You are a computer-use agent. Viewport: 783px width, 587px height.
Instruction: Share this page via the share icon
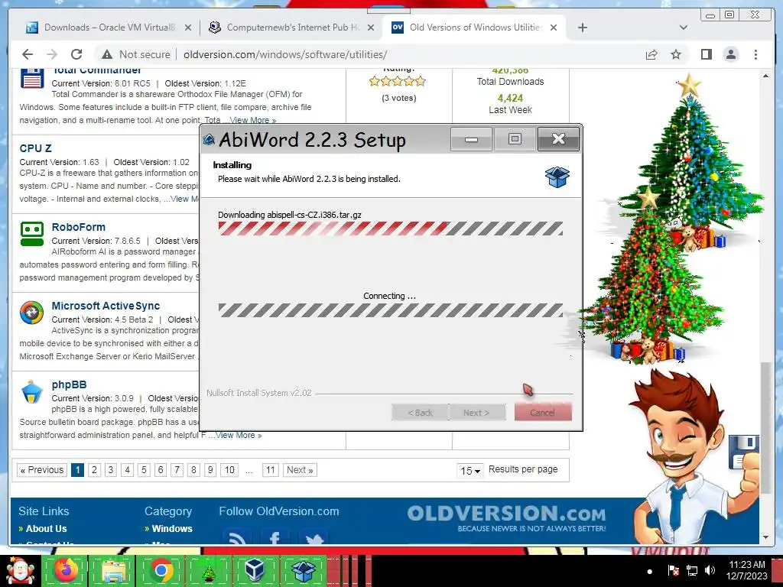(x=651, y=54)
